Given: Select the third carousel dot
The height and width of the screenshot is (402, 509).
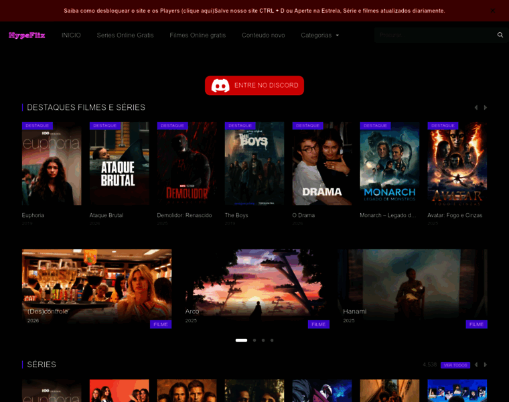Looking at the screenshot, I should [x=263, y=340].
